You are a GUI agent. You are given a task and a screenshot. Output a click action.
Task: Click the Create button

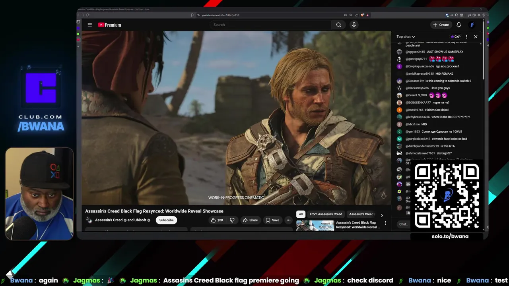[441, 25]
